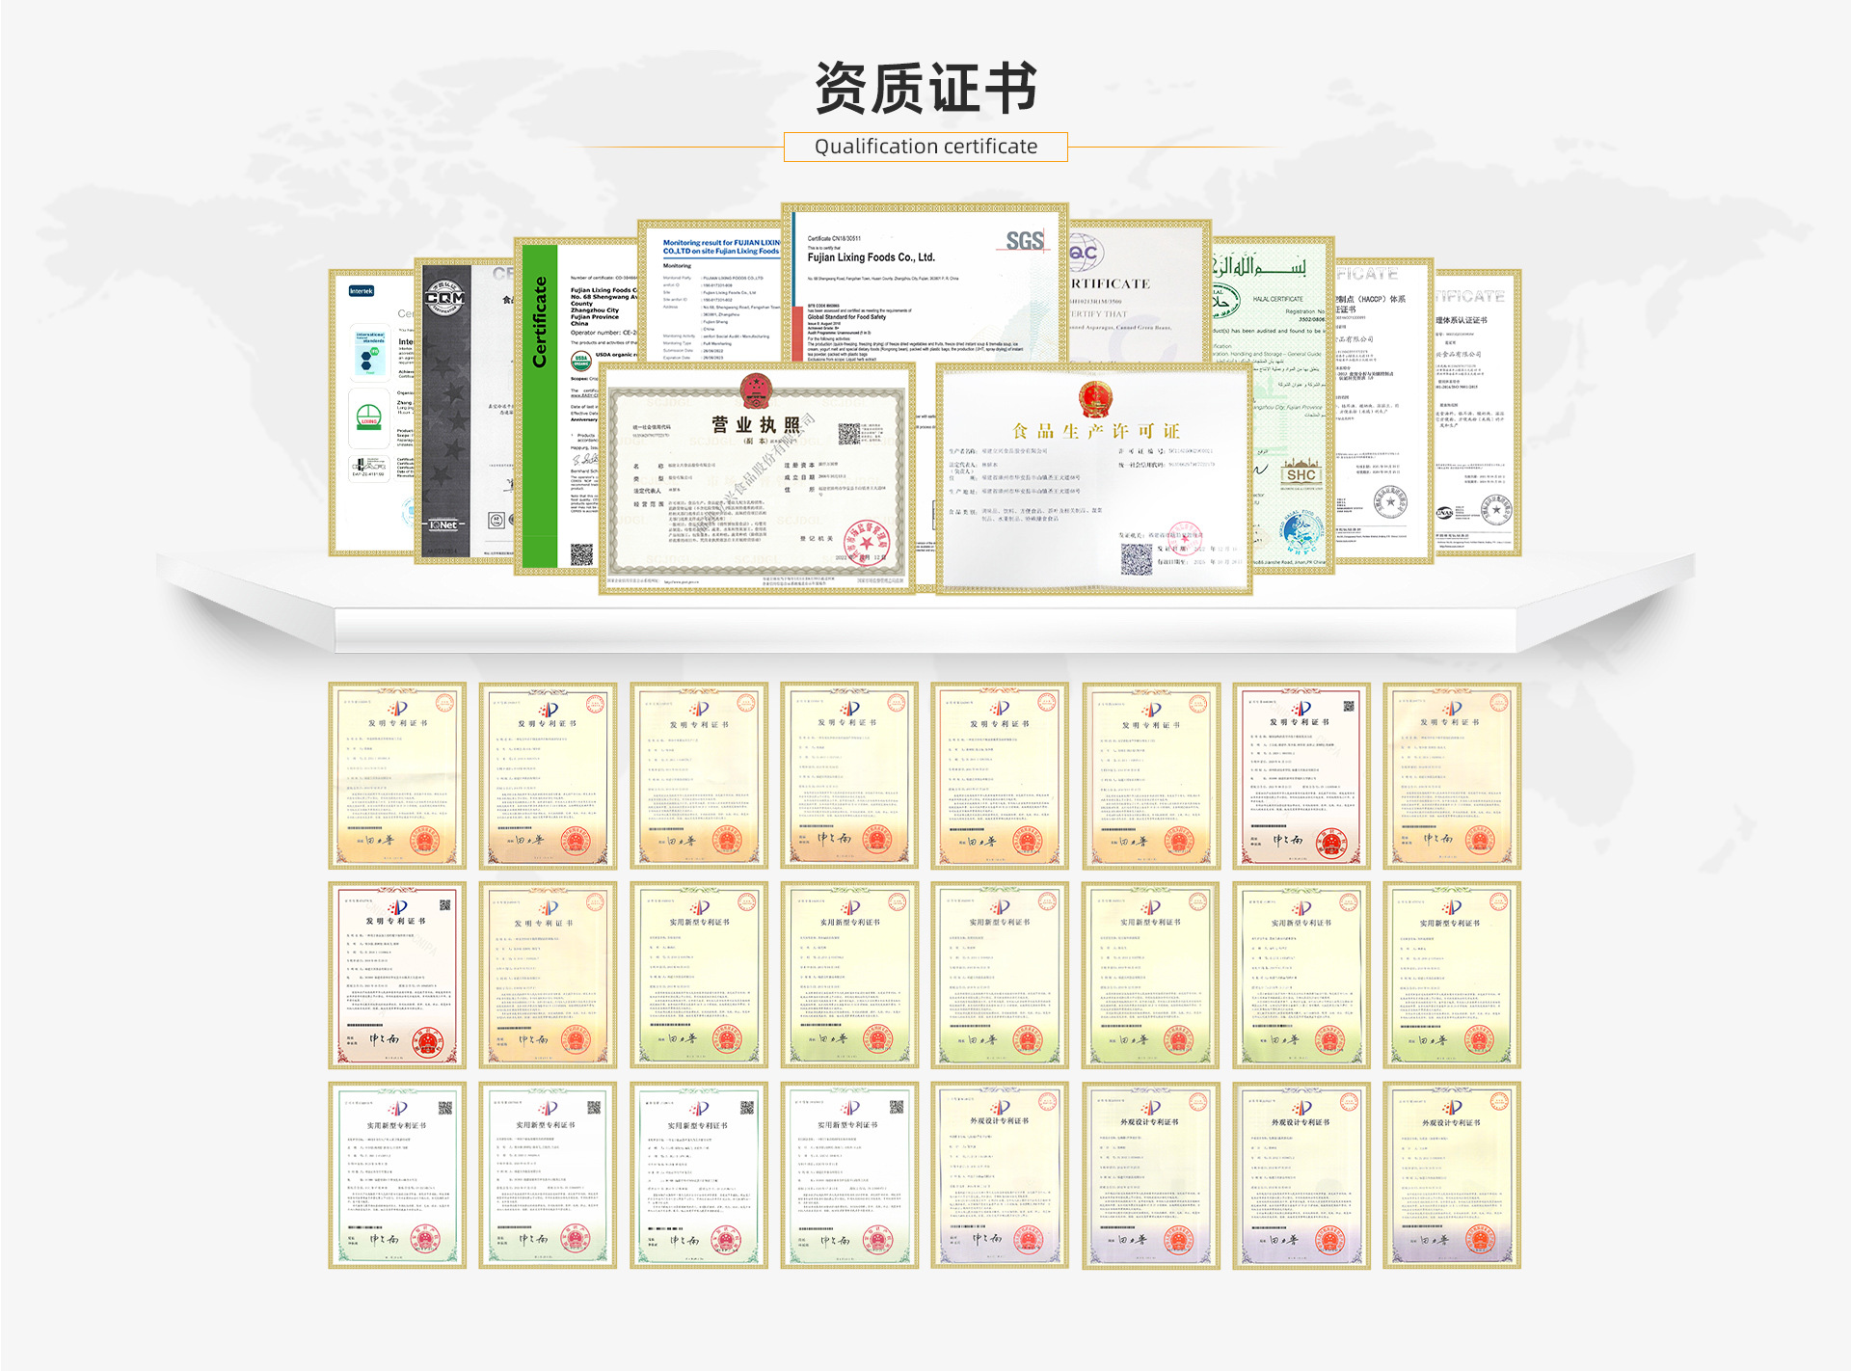This screenshot has width=1851, height=1371.
Task: Open the first yellow 实用新型专利证书 in middle row
Action: (699, 975)
